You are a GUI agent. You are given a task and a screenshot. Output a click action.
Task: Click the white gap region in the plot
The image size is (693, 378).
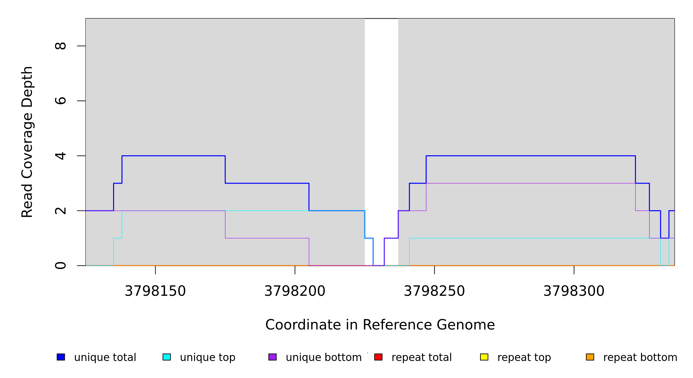[381, 126]
